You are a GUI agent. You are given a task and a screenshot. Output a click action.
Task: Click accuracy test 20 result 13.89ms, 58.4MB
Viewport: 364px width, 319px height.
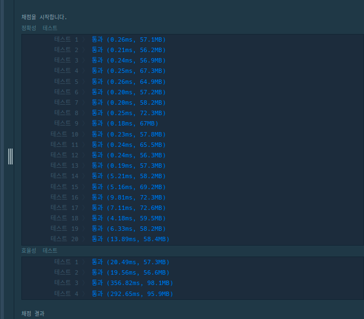(130, 239)
